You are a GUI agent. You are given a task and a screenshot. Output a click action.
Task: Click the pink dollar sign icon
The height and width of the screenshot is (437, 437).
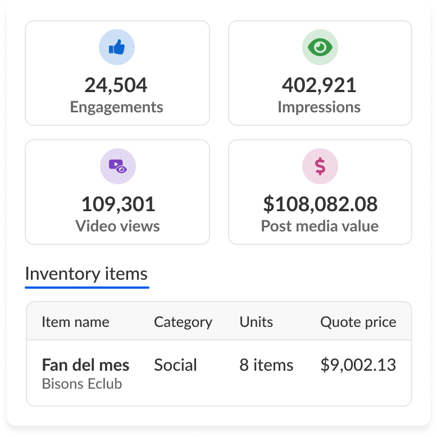tap(320, 166)
